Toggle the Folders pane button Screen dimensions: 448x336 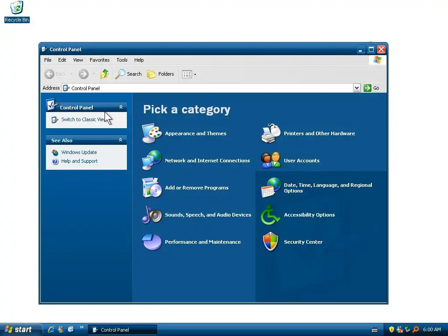click(x=160, y=74)
